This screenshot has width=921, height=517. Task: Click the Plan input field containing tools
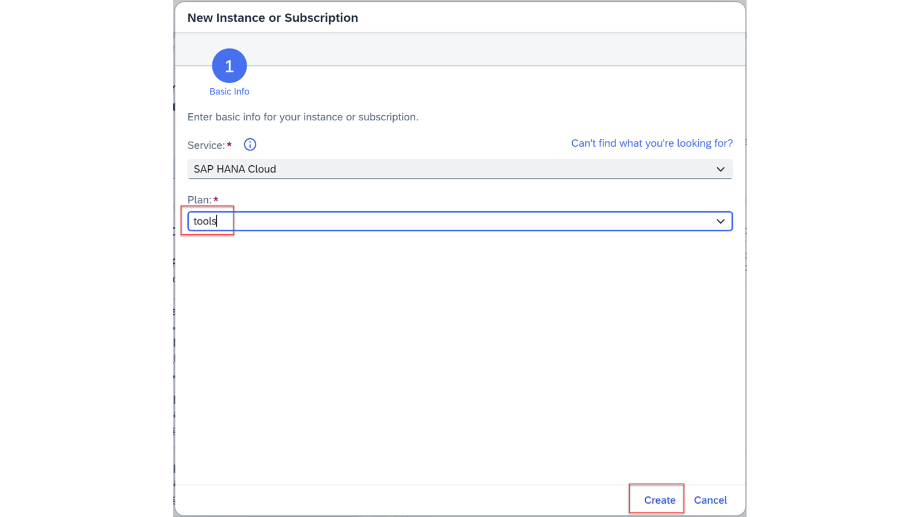(x=459, y=222)
